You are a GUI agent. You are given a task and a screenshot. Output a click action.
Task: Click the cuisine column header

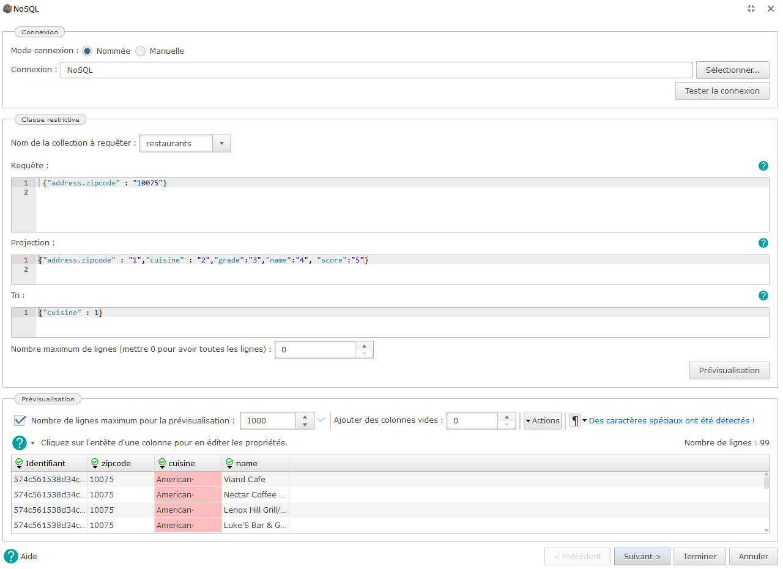click(188, 463)
